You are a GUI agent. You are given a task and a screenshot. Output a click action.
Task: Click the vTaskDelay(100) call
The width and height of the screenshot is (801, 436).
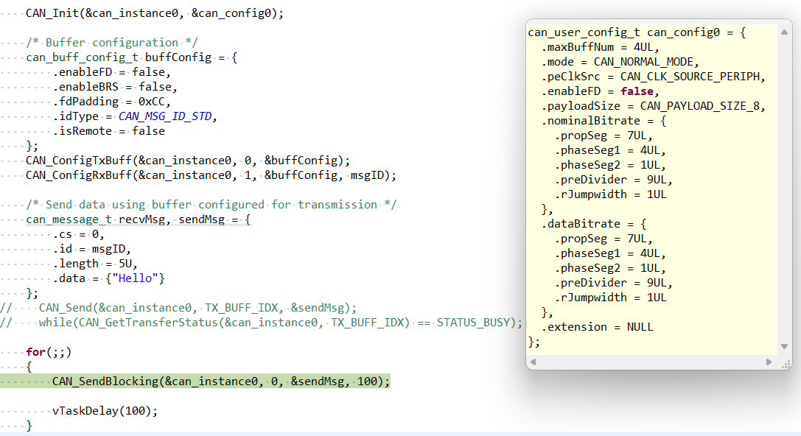pos(105,411)
